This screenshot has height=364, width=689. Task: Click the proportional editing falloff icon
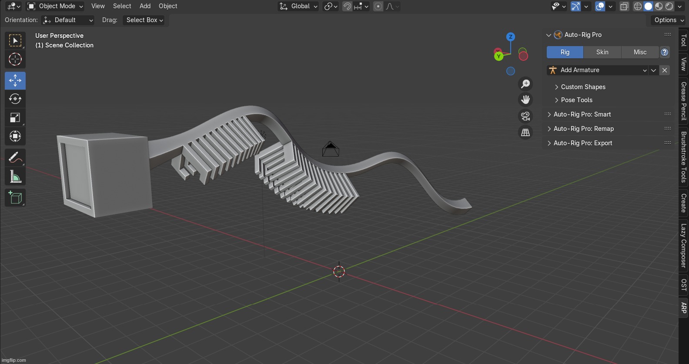tap(392, 6)
